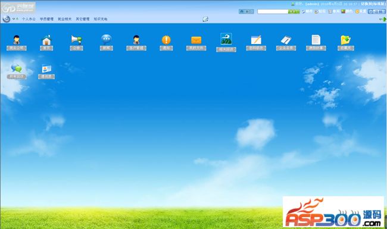The height and width of the screenshot is (229, 387).
Task: Expand the dropdown arrow beside the green up arrow
Action: coord(380,19)
